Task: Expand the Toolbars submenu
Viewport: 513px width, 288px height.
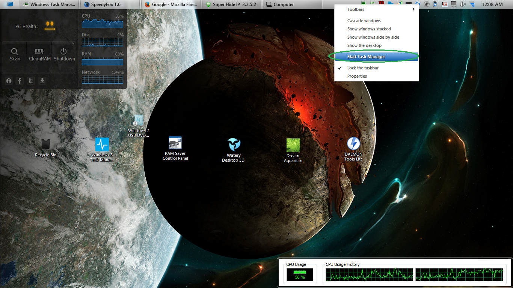Action: pyautogui.click(x=376, y=9)
